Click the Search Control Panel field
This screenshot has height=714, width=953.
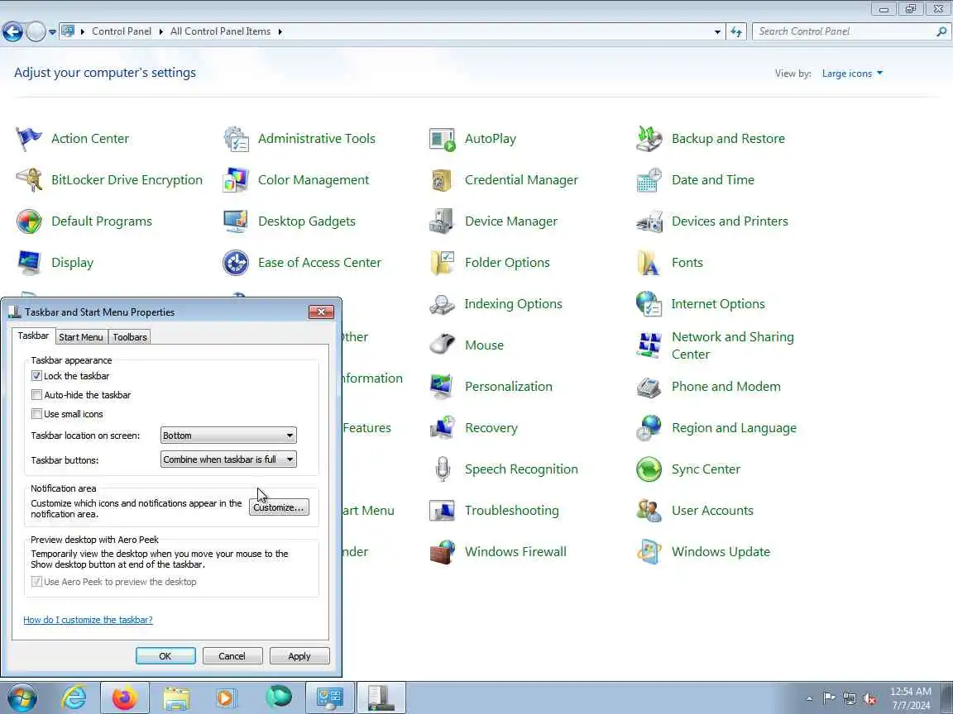852,31
